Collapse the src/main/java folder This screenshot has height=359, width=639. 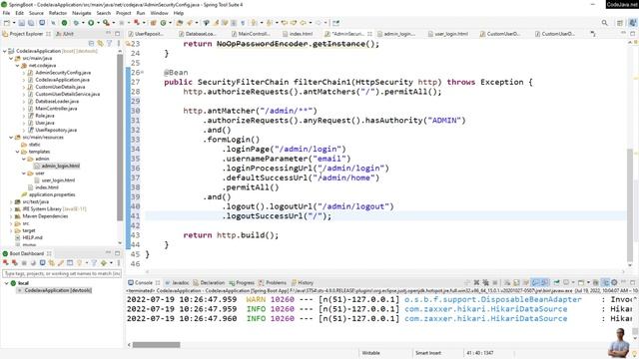click(x=11, y=58)
